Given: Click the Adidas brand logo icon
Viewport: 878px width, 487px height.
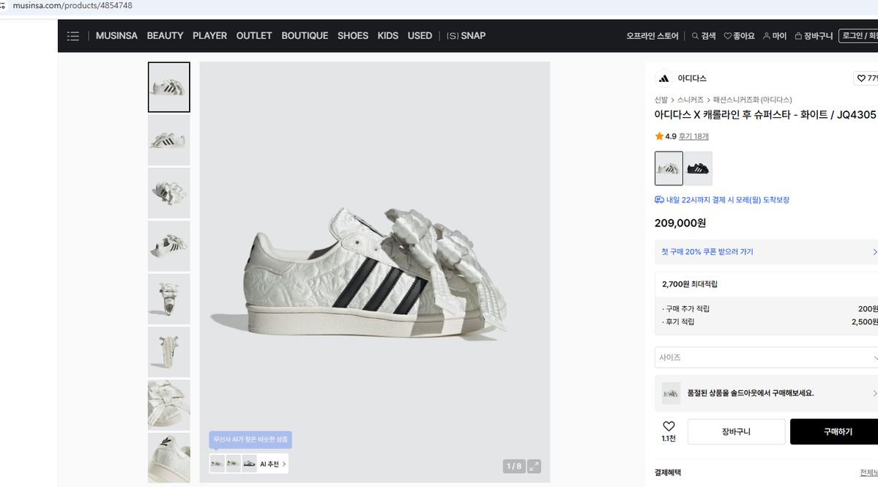Looking at the screenshot, I should tap(663, 78).
